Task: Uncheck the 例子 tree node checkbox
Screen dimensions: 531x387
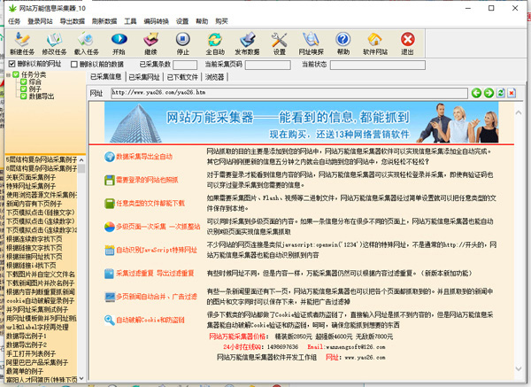Action: pyautogui.click(x=22, y=89)
